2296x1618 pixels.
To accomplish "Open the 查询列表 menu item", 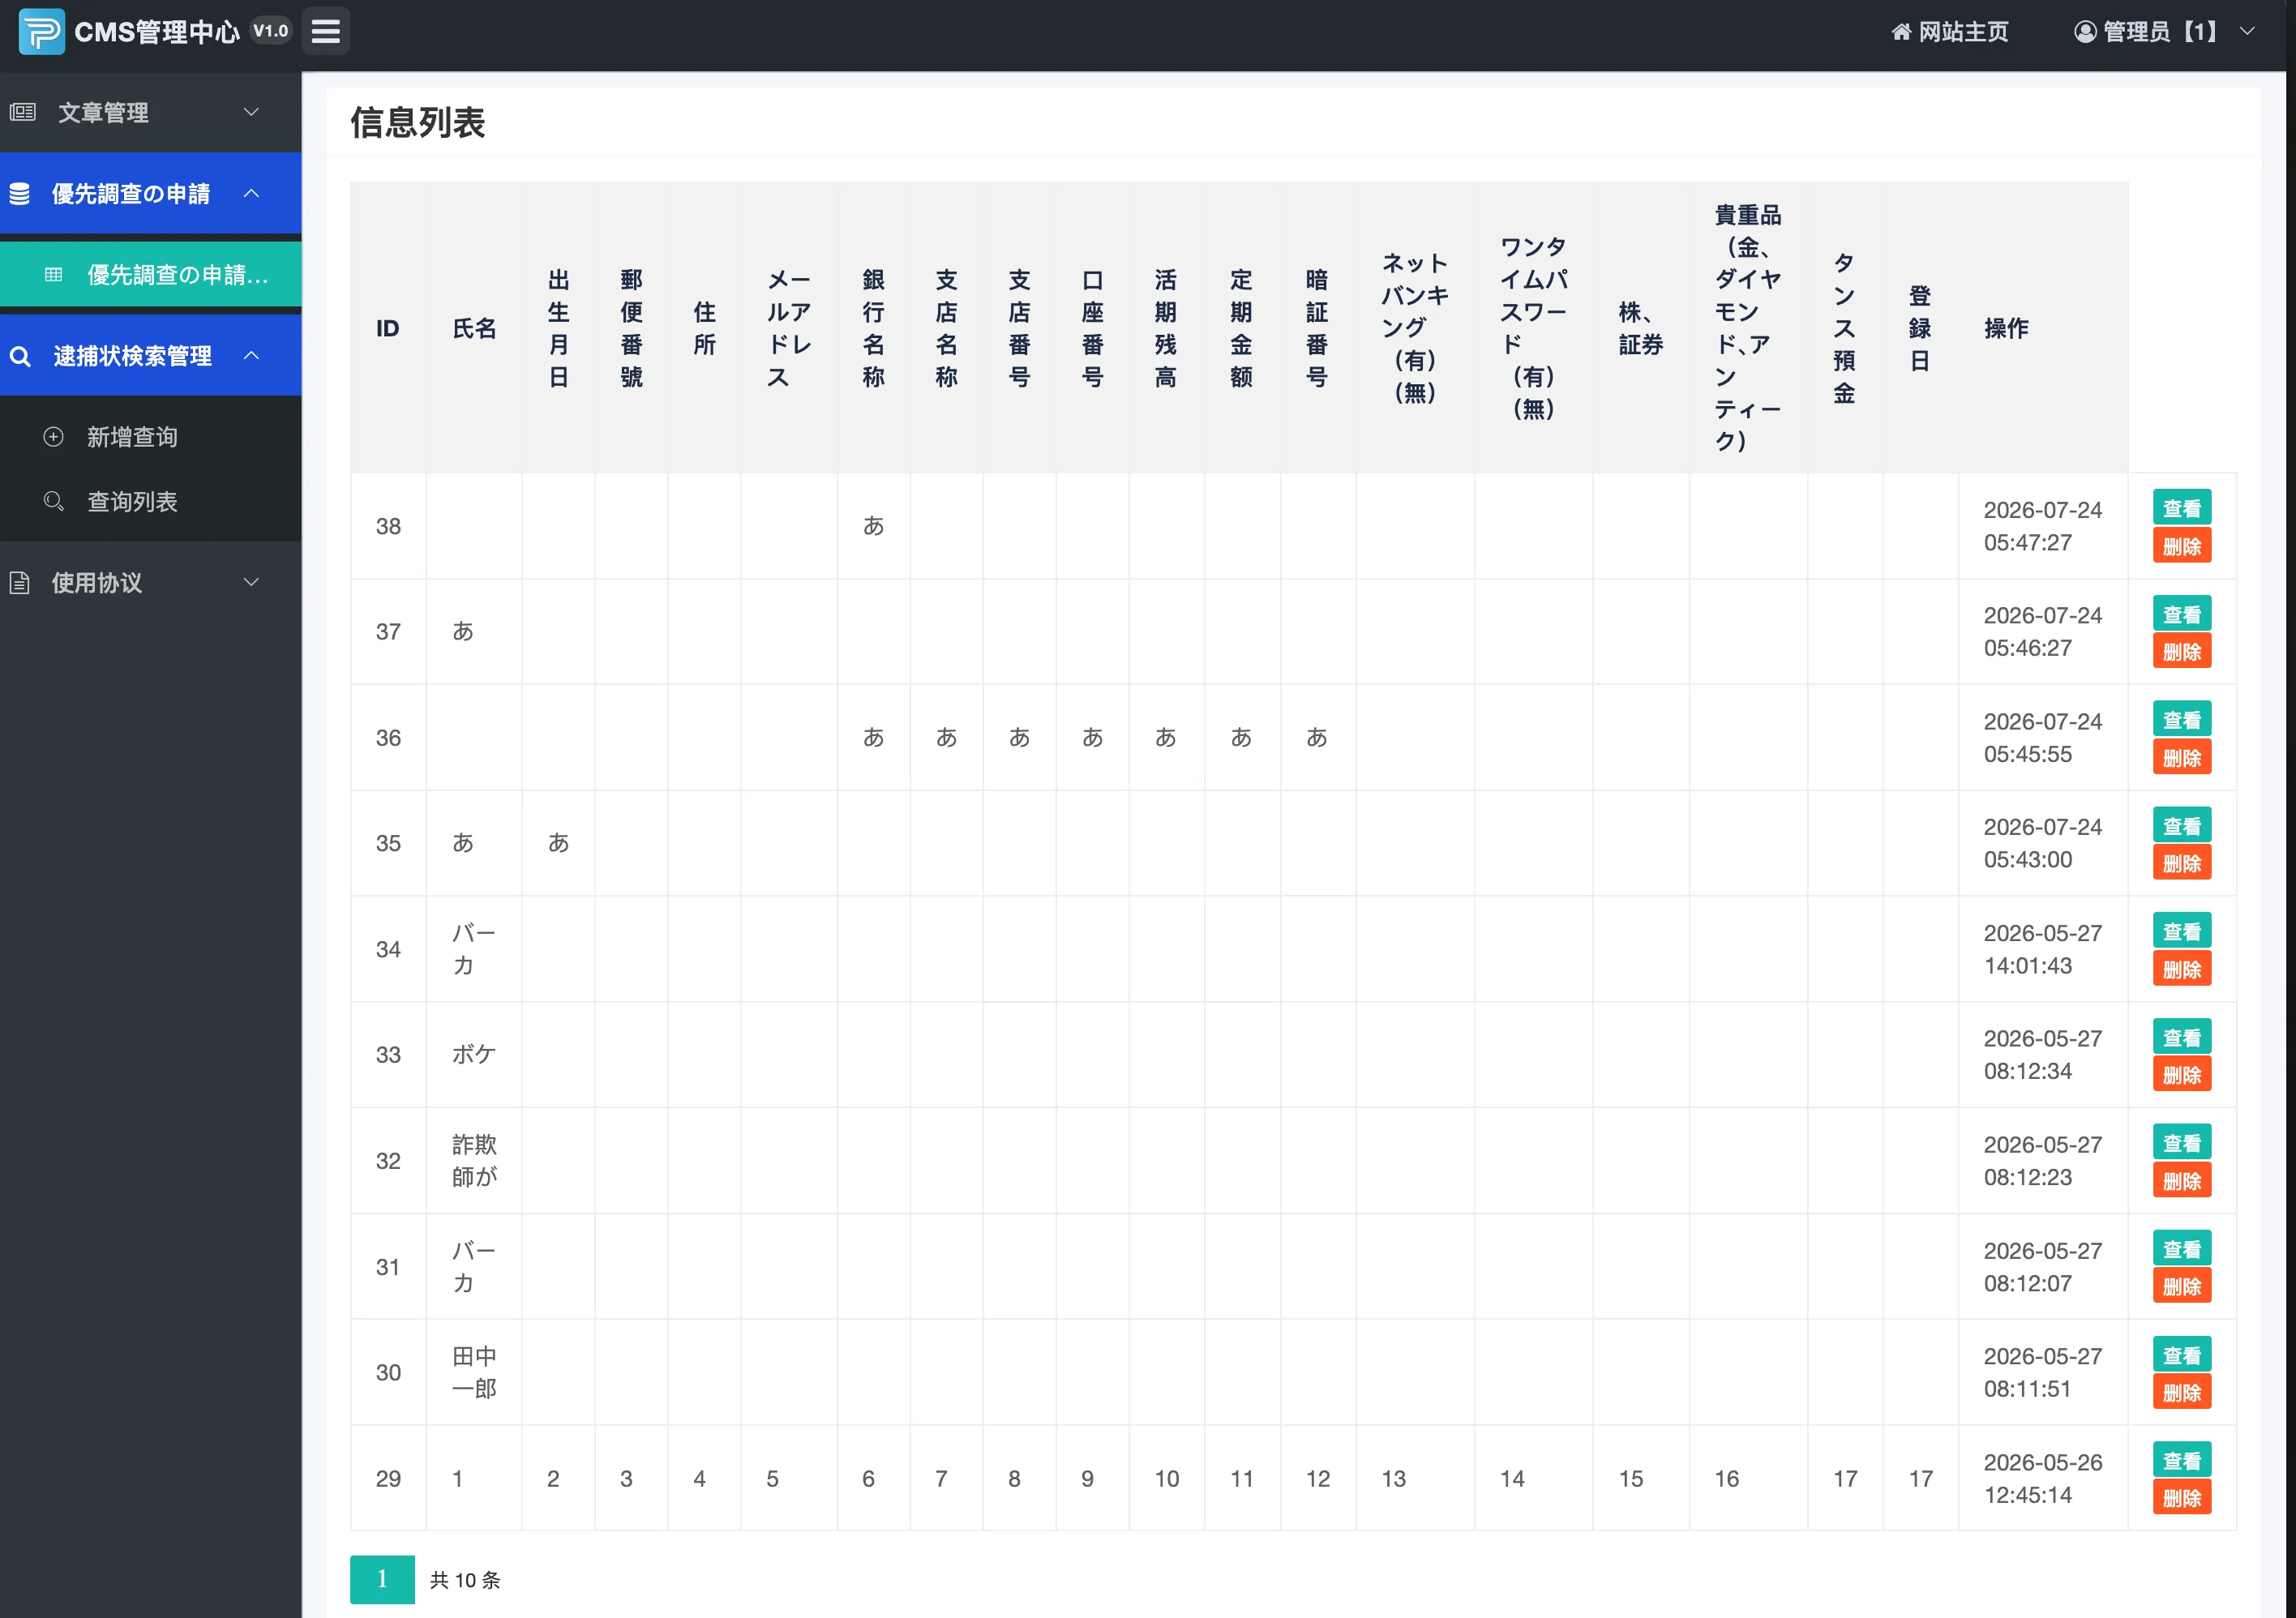I will (151, 501).
